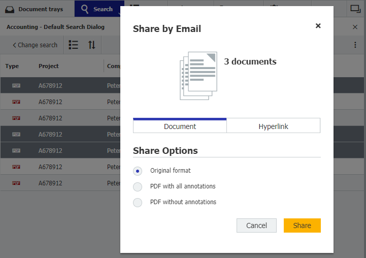Viewport: 366px width, 258px height.
Task: Open the Document trays tab
Action: 35,9
